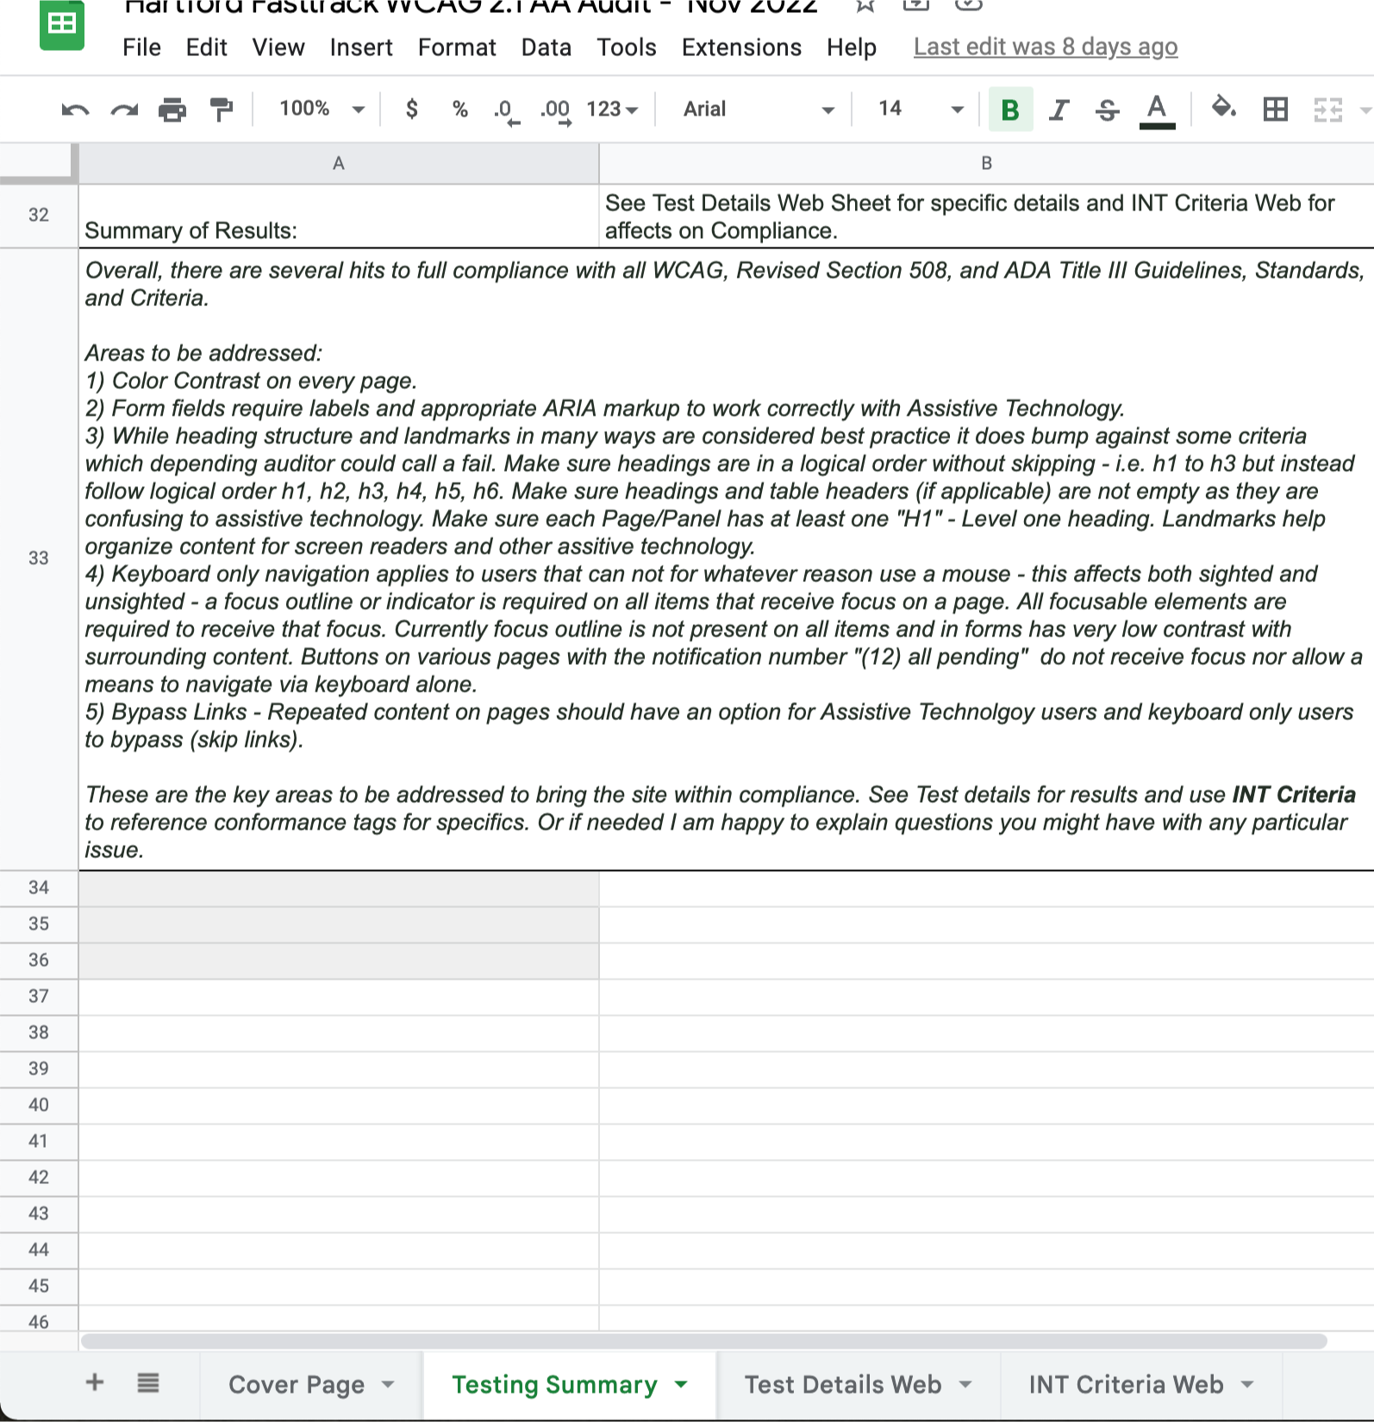Viewport: 1374px width, 1422px height.
Task: Decrease decimal places
Action: click(x=507, y=110)
